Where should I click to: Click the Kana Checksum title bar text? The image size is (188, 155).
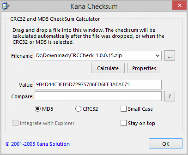coord(94,6)
